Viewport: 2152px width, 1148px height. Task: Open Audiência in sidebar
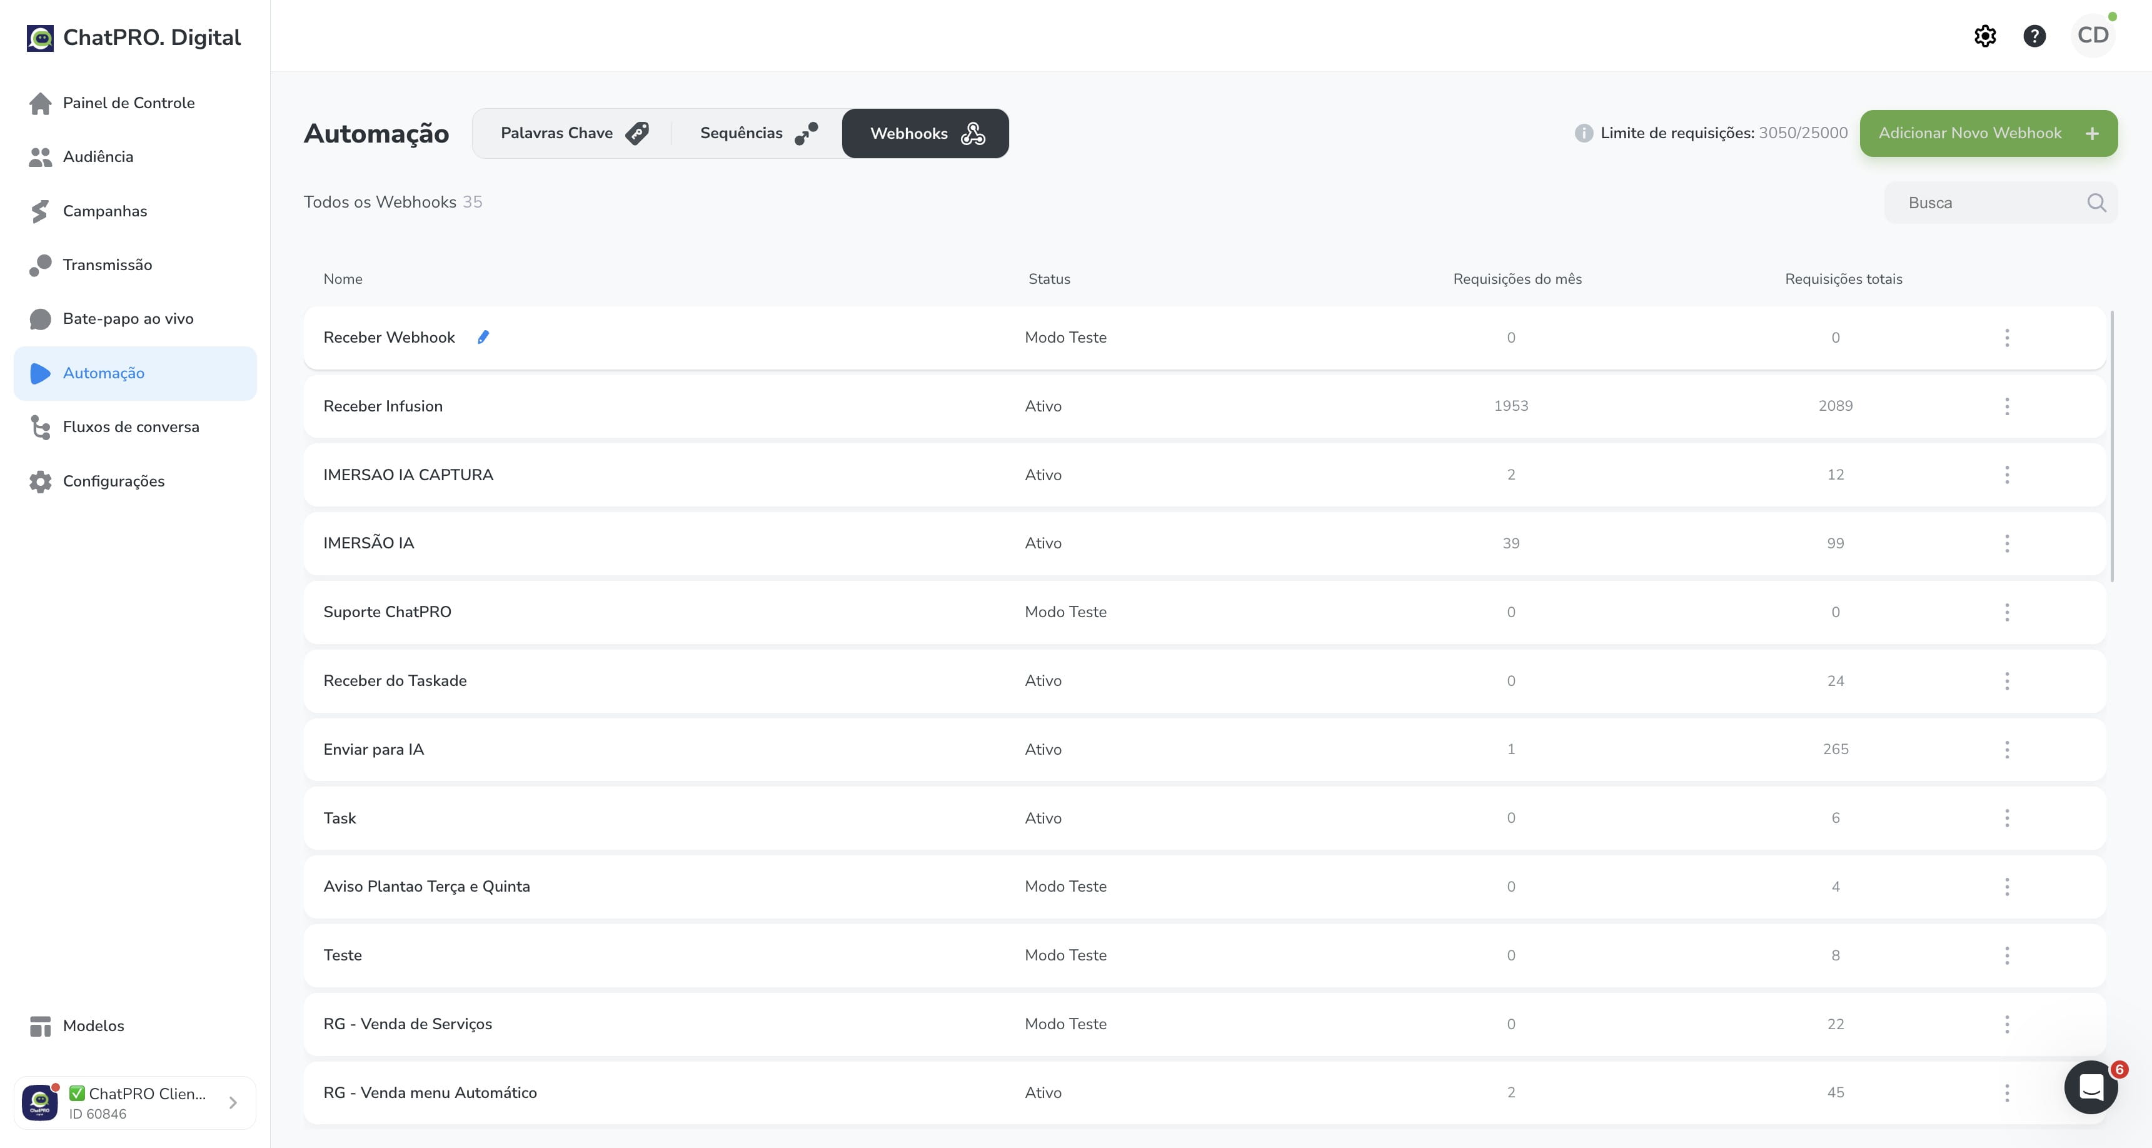135,157
